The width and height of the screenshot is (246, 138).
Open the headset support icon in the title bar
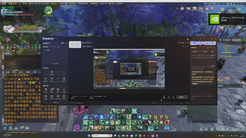[197, 39]
